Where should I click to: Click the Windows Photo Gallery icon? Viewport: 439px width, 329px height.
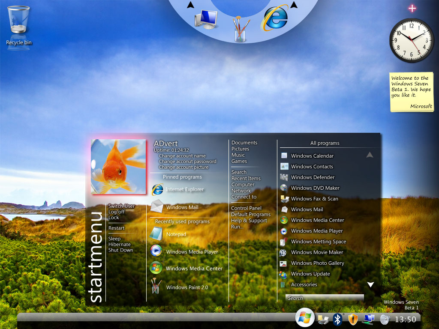coord(283,263)
